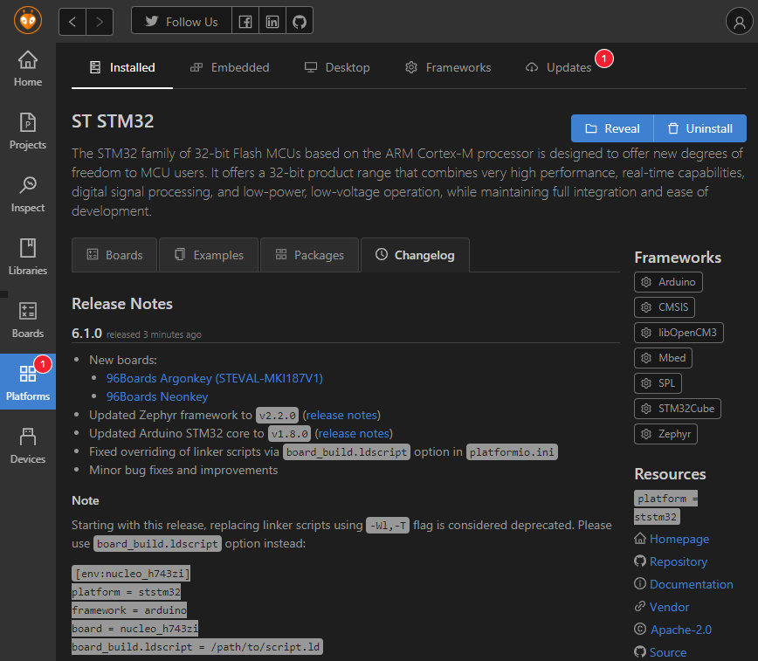Open Arduino STM32 v1.8.0 release notes link

tap(354, 433)
